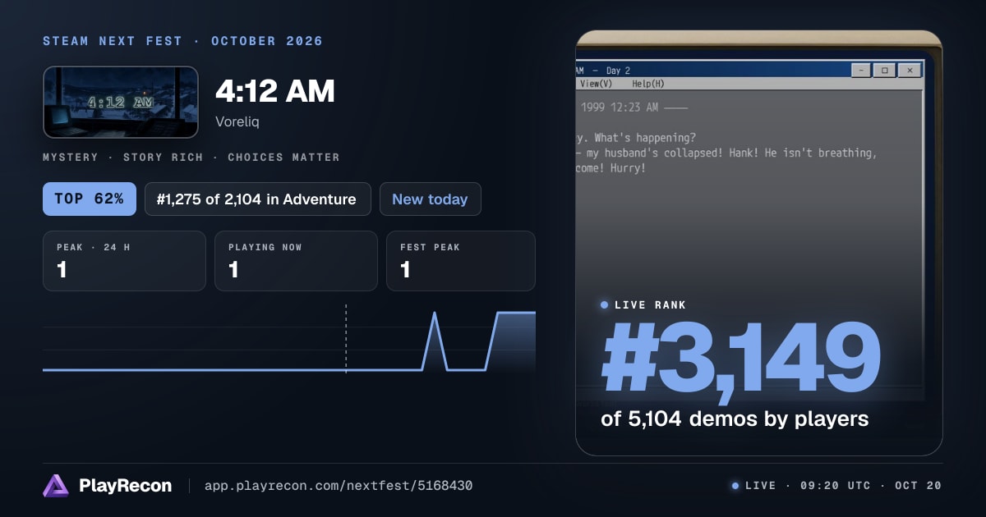Click the 'What's happening?' dialogue line
This screenshot has height=517, width=986.
click(644, 137)
